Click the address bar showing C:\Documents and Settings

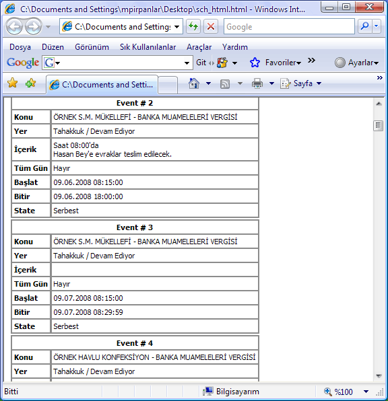point(121,26)
